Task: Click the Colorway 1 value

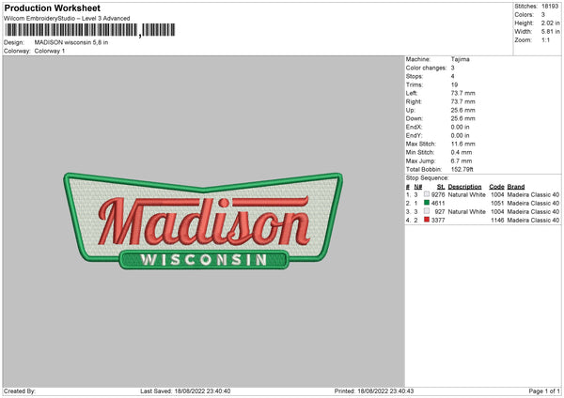Action: tap(50, 51)
